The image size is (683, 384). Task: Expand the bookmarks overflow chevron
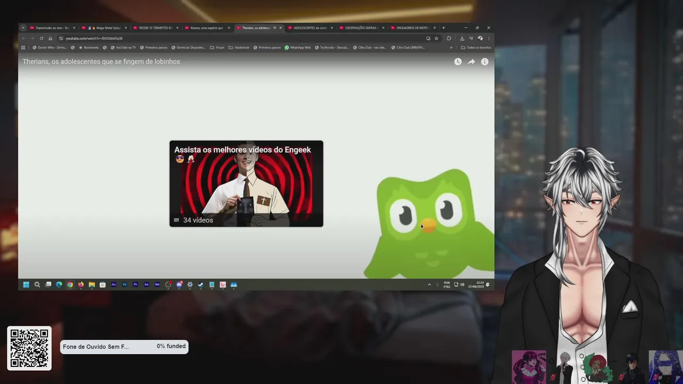click(x=451, y=47)
